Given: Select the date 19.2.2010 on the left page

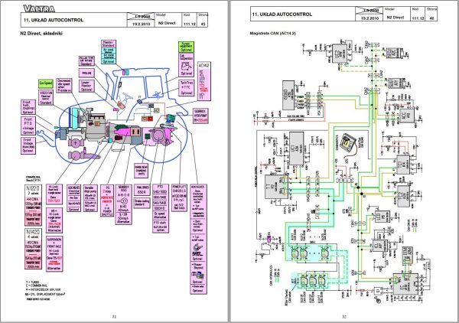Looking at the screenshot, I should 141,24.
